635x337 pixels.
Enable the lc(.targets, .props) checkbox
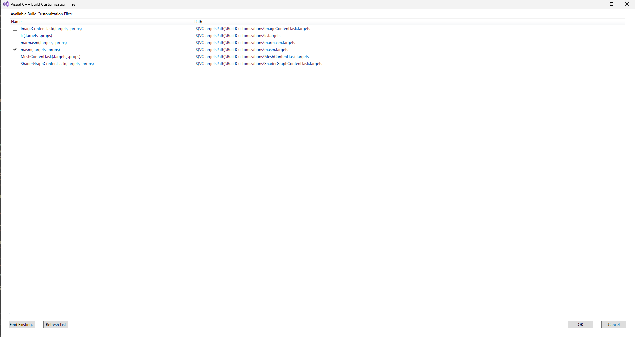coord(15,35)
